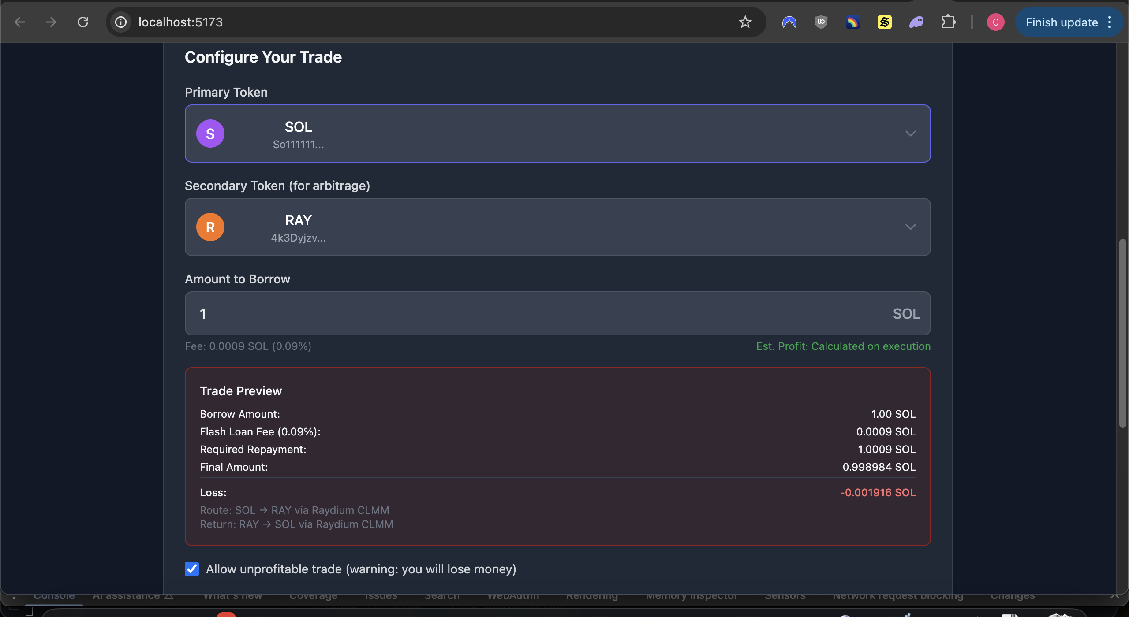Bookmark this page with star icon
Screen dimensions: 1129x617
pos(745,22)
